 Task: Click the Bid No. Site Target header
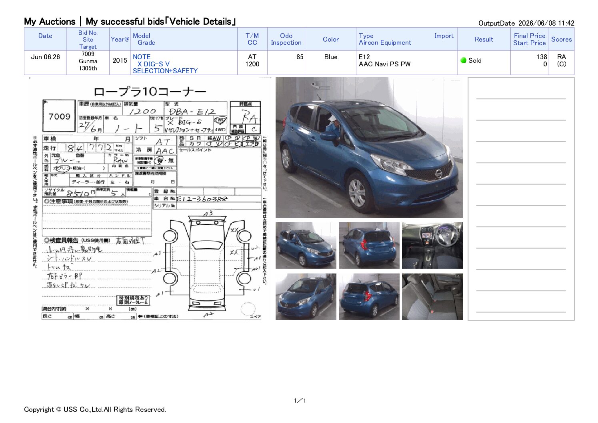coord(88,40)
